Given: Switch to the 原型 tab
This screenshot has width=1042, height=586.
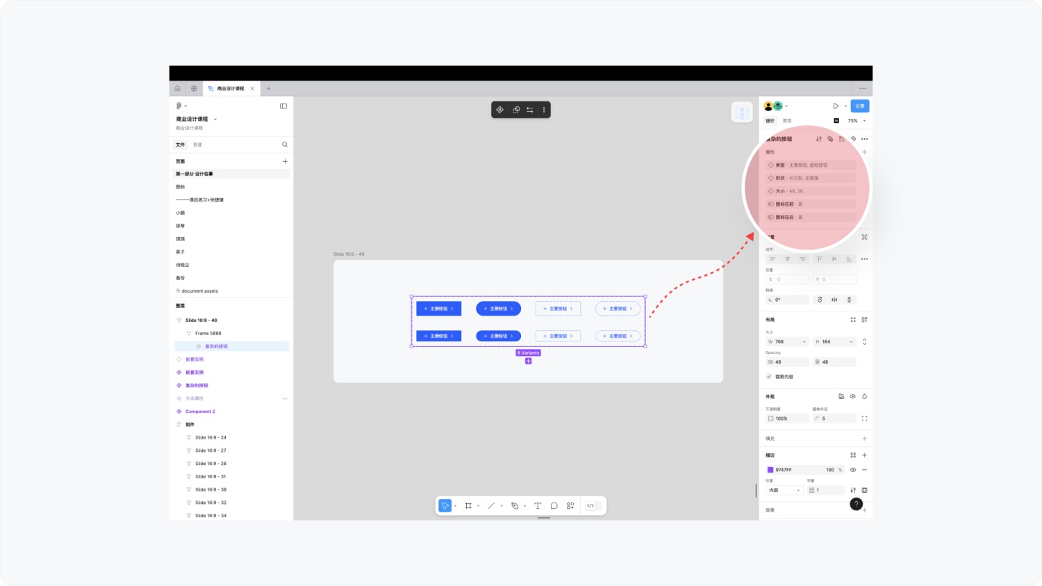Looking at the screenshot, I should (x=787, y=121).
